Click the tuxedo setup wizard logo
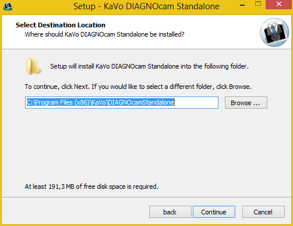The image size is (293, 226). tap(274, 33)
